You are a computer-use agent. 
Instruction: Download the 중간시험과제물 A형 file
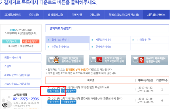(54, 102)
